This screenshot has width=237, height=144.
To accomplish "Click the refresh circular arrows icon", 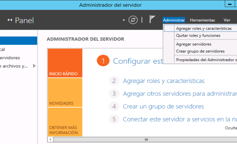I will tap(133, 20).
